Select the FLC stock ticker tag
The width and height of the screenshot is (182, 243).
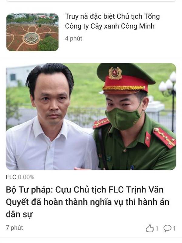[x=11, y=177]
